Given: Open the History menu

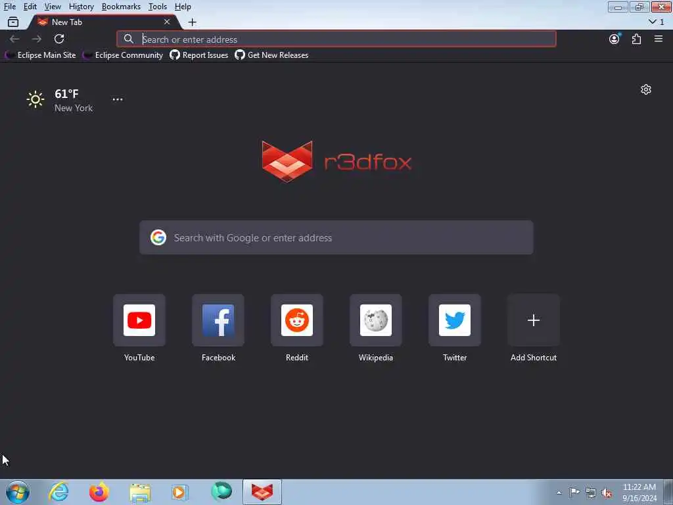Looking at the screenshot, I should click(81, 7).
